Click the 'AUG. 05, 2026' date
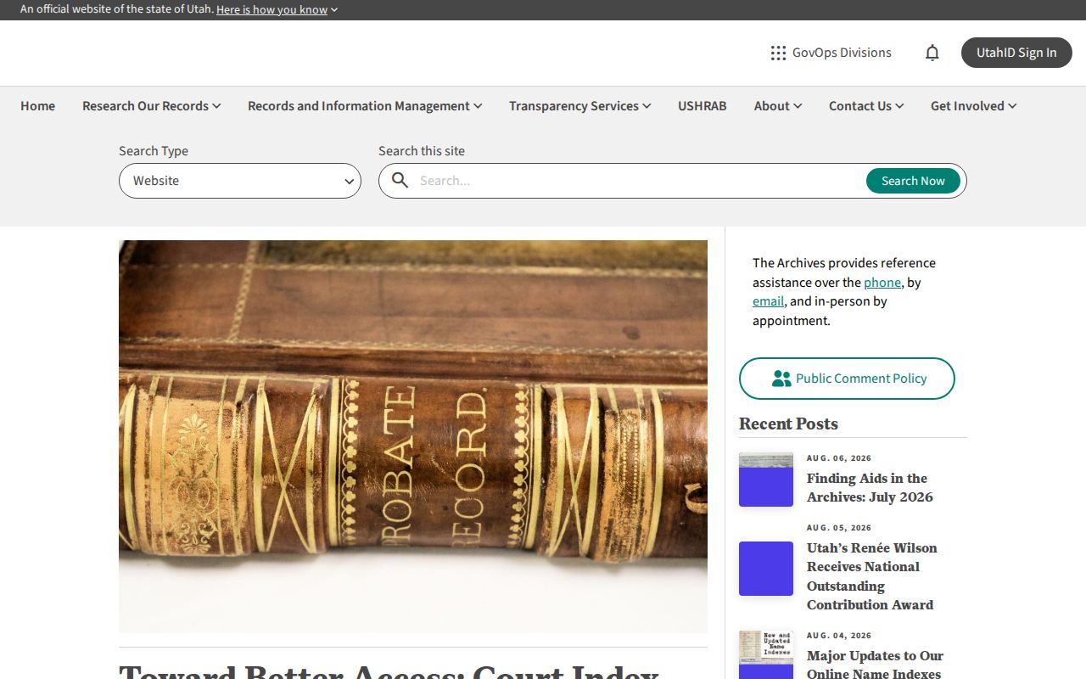 click(x=839, y=528)
